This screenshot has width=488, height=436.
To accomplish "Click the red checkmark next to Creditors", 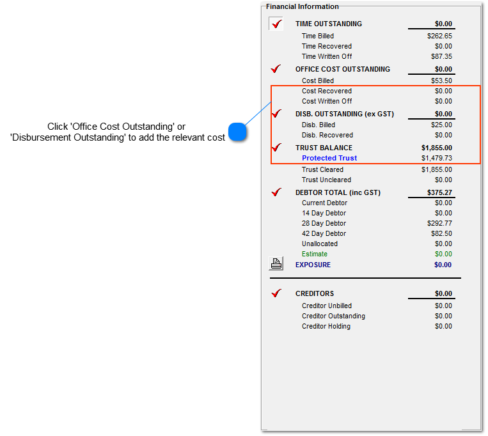I will [x=276, y=293].
